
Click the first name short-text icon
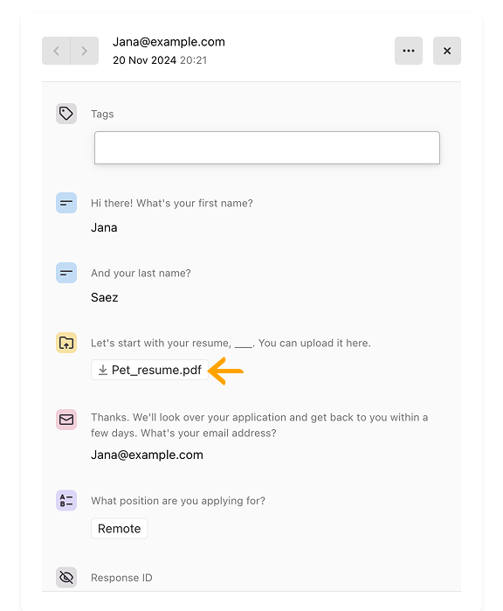coord(66,203)
